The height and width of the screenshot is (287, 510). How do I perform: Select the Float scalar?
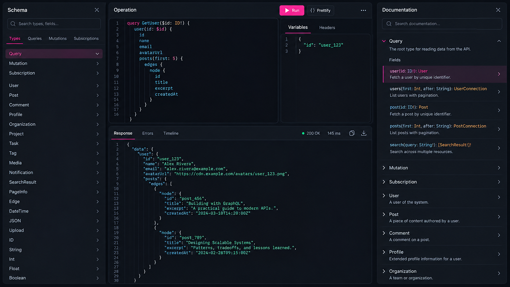click(x=54, y=269)
